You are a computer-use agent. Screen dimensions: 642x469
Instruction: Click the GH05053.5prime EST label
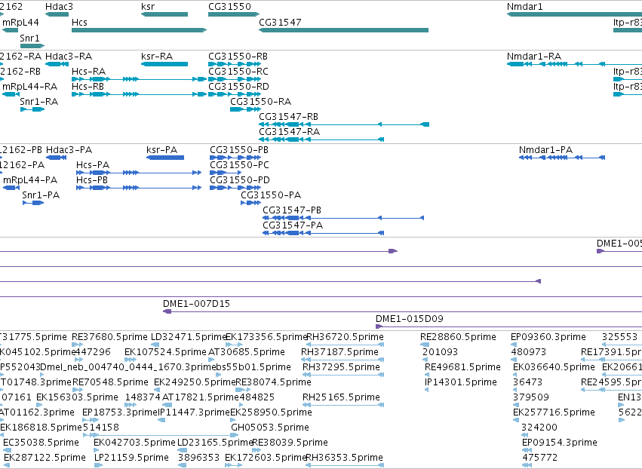[x=270, y=428]
